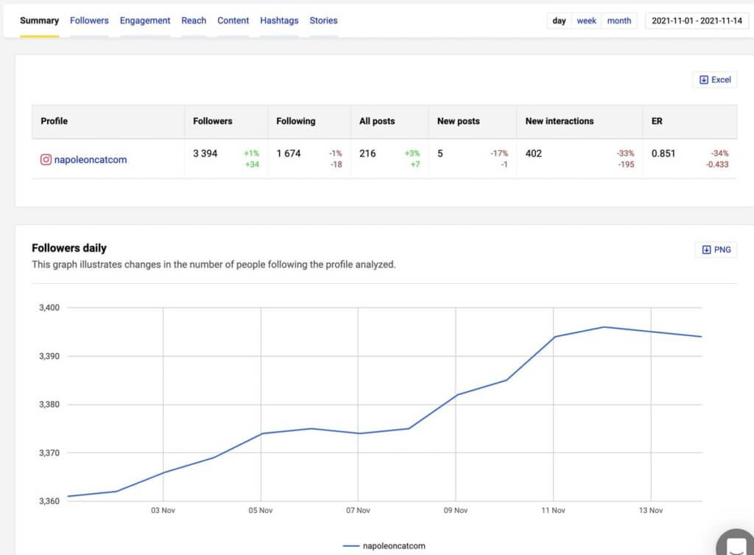This screenshot has width=754, height=555.
Task: Click the +34 followers change value
Action: (252, 164)
